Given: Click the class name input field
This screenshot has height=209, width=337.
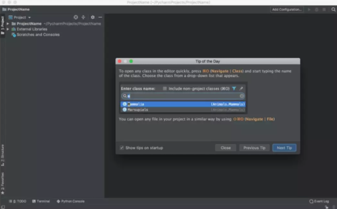Looking at the screenshot, I should pyautogui.click(x=183, y=96).
